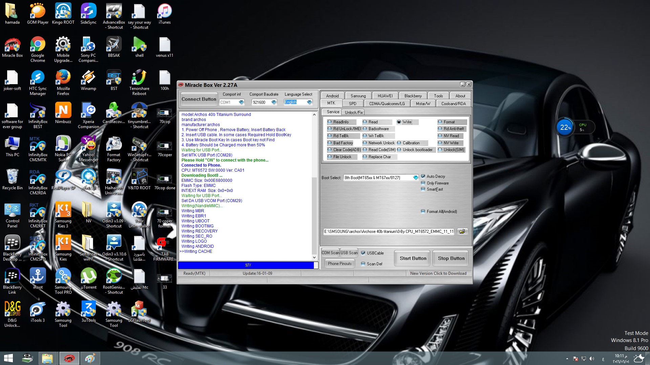Enable Format All(Android) checkbox
This screenshot has width=650, height=365.
(439, 212)
